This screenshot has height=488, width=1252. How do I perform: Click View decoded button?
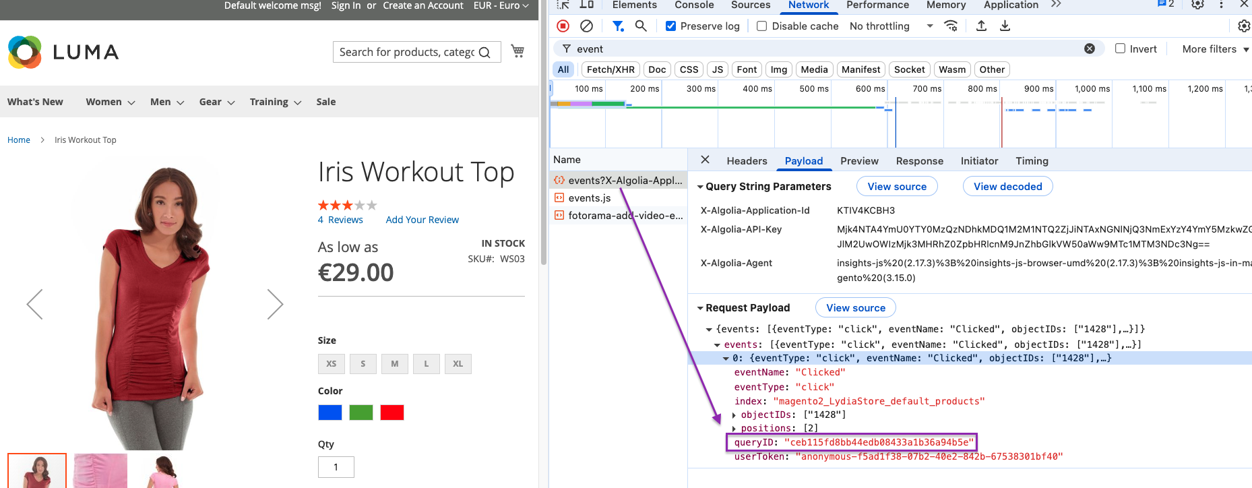click(x=1007, y=187)
